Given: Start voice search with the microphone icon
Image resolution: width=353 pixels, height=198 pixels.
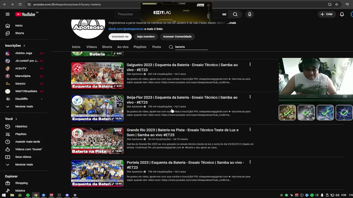Looking at the screenshot, I should click(x=250, y=14).
